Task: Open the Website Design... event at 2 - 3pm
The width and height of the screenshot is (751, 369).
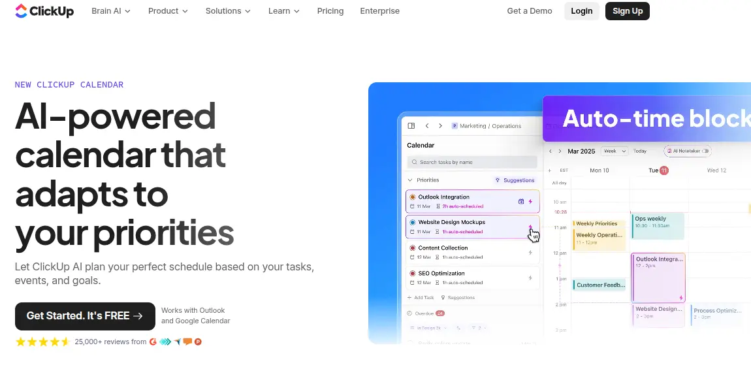Action: coord(658,315)
